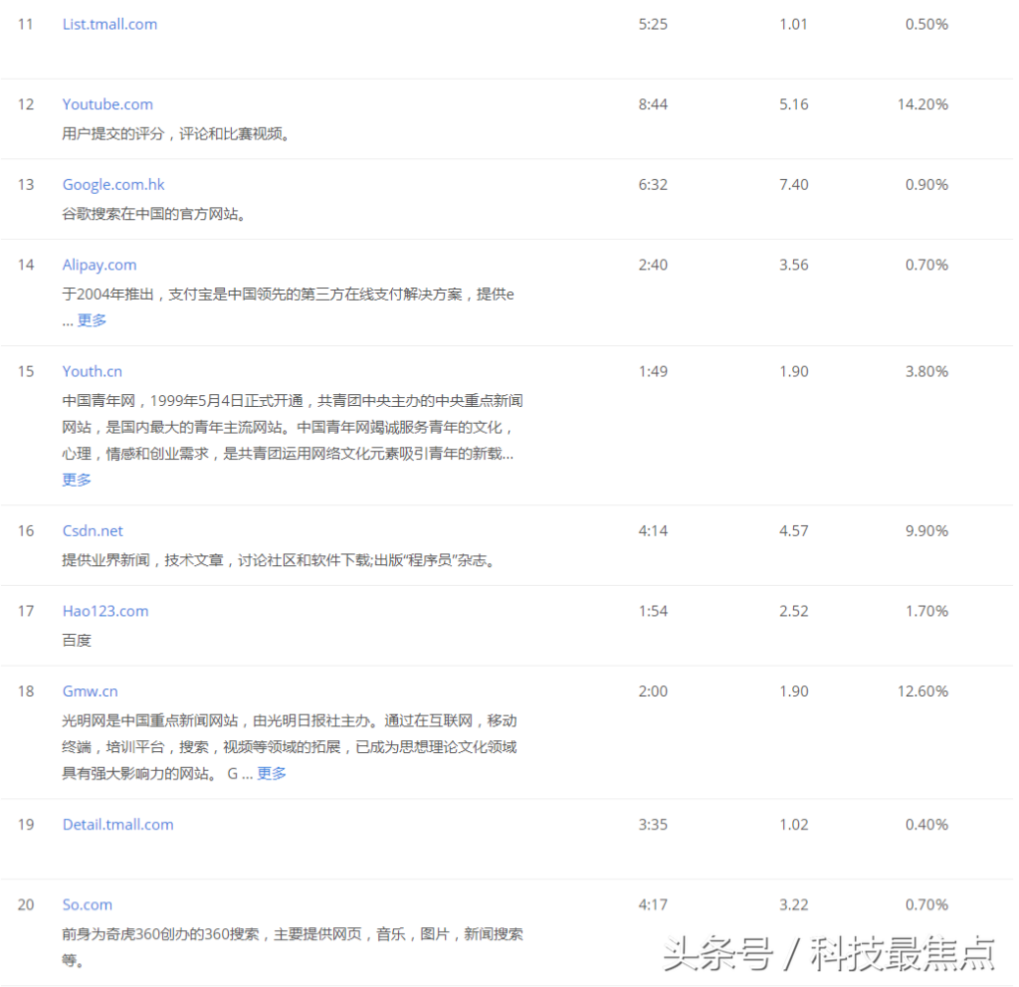Select pageviews value 3.56 for Alipay.com
1019x987 pixels.
tap(793, 265)
